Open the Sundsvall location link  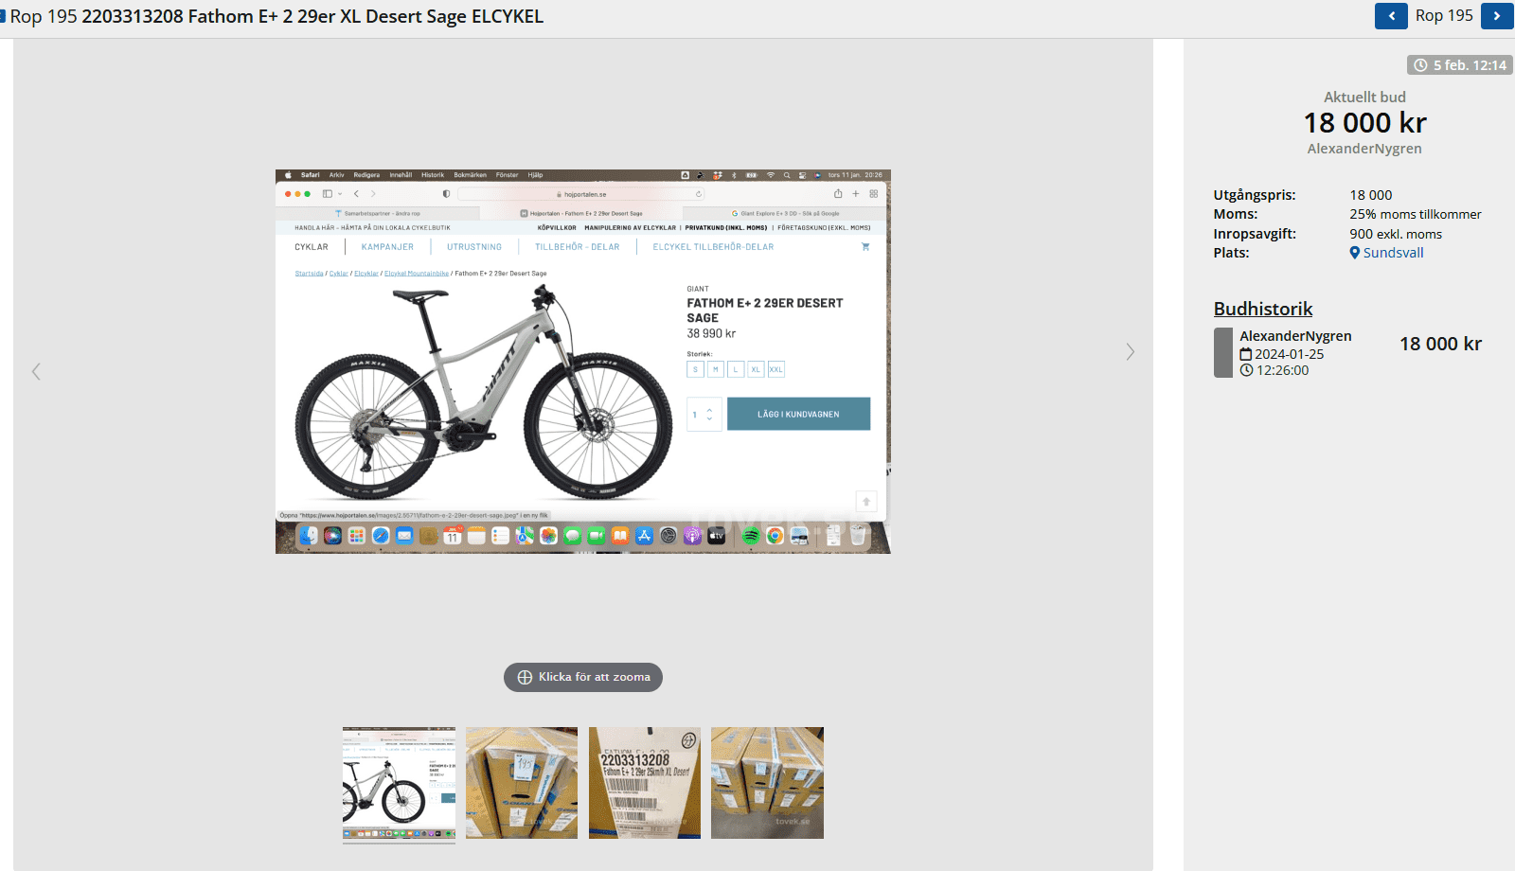(1393, 253)
